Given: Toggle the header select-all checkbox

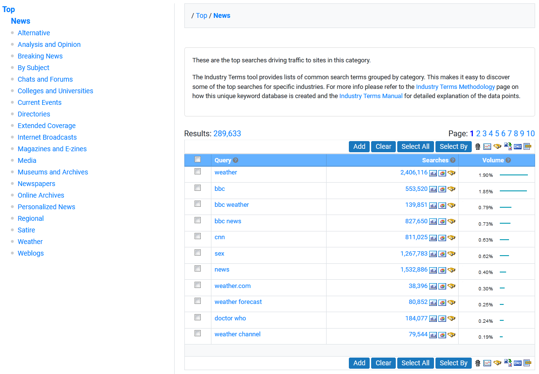Looking at the screenshot, I should tap(198, 159).
